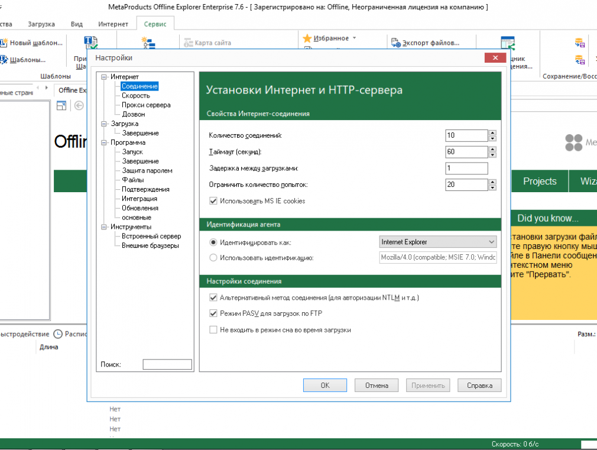Select Внешние браузеры tree item
Viewport: 597px width, 450px height.
click(x=150, y=246)
